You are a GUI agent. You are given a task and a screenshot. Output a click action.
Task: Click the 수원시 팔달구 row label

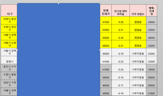tap(9, 76)
